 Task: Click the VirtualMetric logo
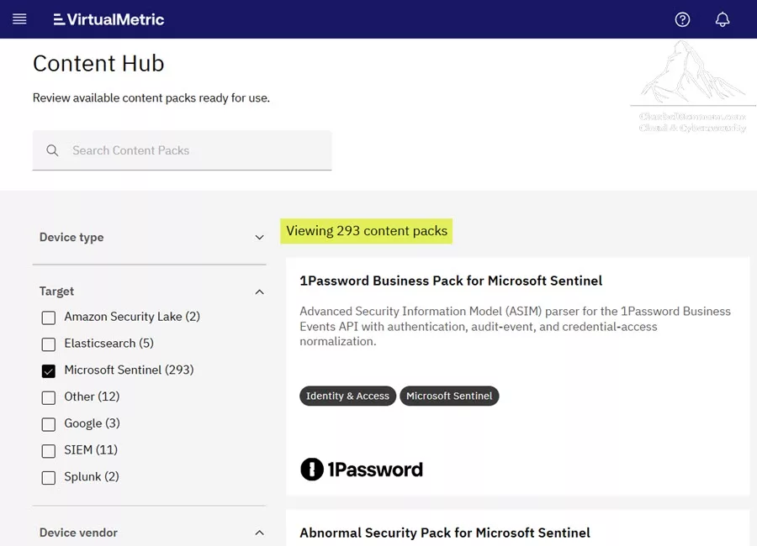tap(109, 19)
